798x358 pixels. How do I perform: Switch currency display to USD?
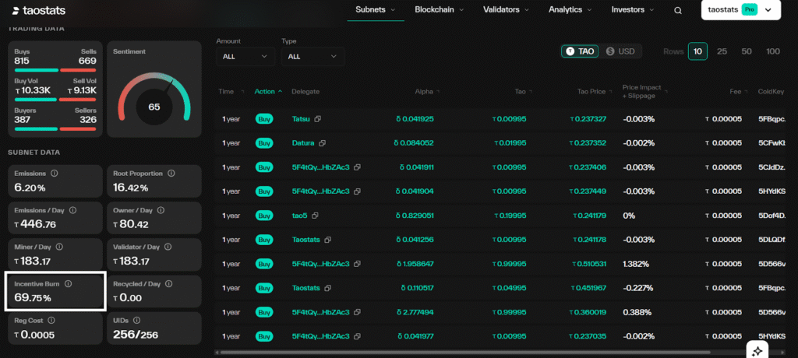pyautogui.click(x=620, y=51)
